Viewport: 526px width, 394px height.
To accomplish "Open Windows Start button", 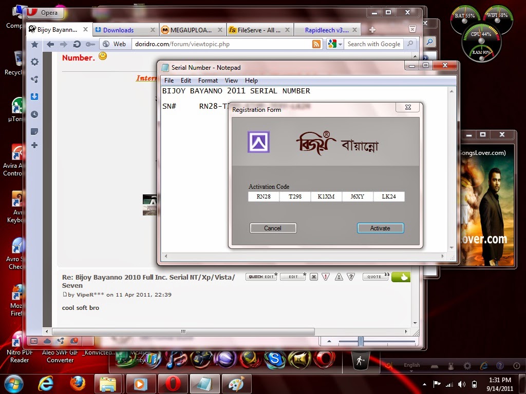I will pos(13,384).
